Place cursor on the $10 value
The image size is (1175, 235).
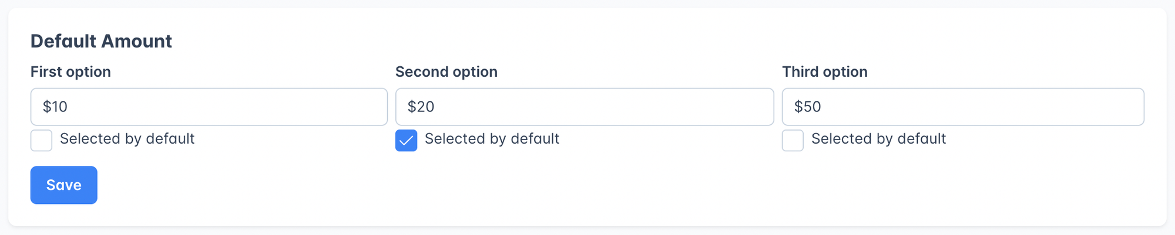[x=55, y=107]
